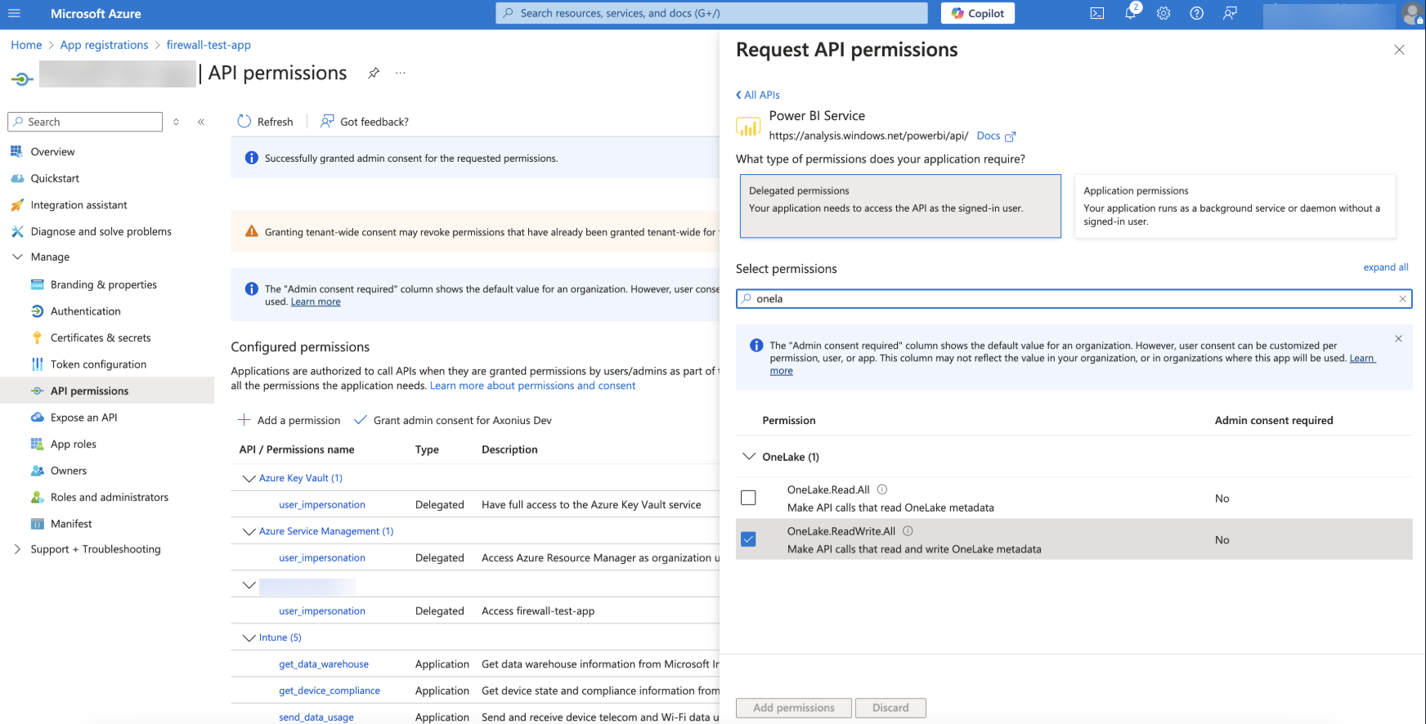Open Roles and administrators

pos(109,497)
